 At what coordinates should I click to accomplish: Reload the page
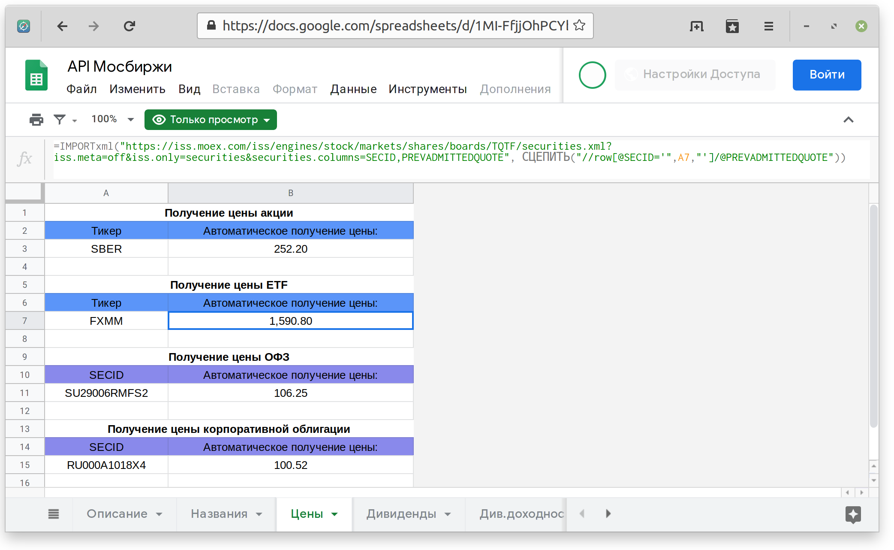pos(129,26)
